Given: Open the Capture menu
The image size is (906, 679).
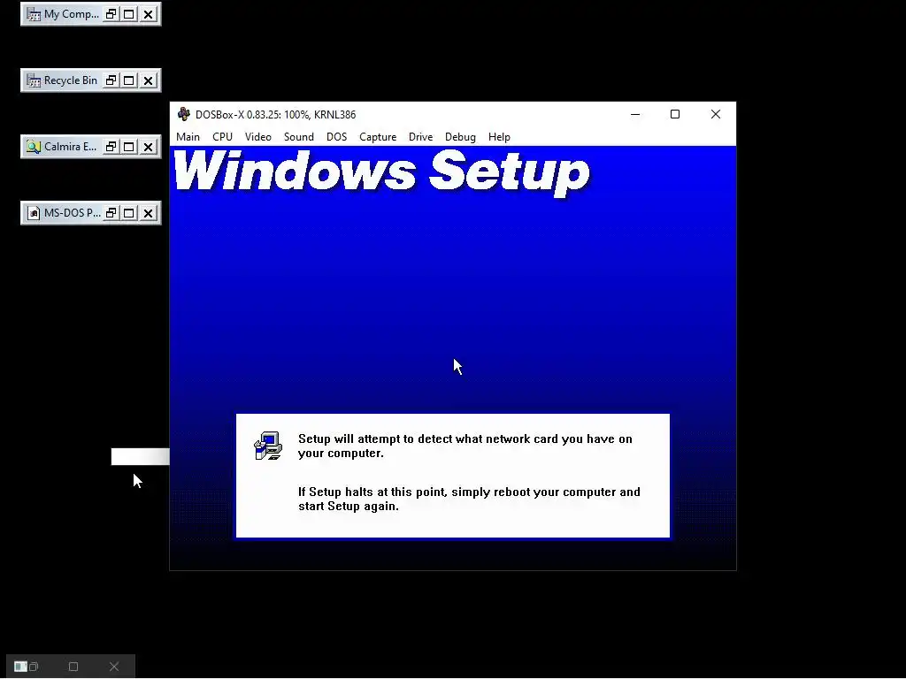Looking at the screenshot, I should (378, 137).
